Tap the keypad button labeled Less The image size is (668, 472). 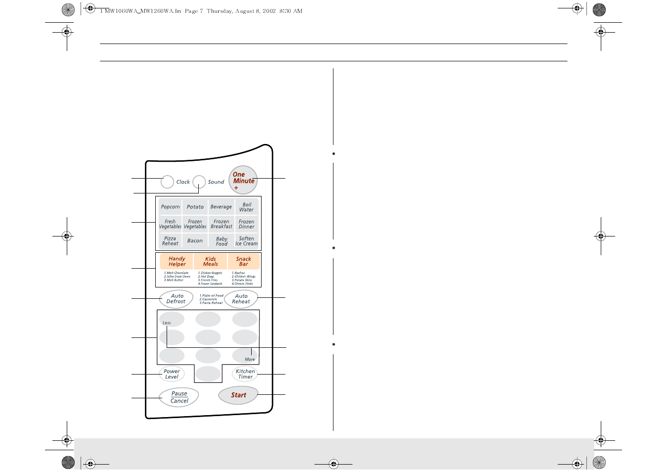(x=172, y=319)
